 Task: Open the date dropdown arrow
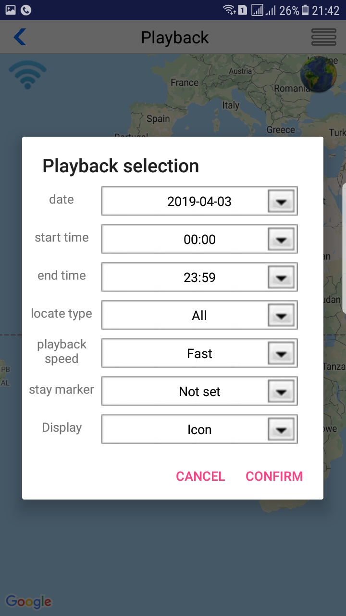coord(281,201)
